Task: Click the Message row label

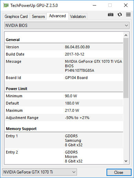Action: [13, 61]
